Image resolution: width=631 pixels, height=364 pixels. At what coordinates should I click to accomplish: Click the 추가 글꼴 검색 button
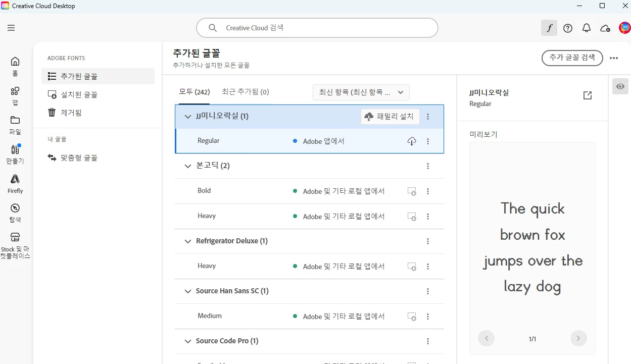tap(572, 58)
